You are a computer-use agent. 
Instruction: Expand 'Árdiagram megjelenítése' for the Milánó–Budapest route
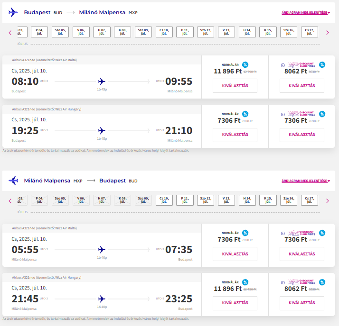pos(305,181)
